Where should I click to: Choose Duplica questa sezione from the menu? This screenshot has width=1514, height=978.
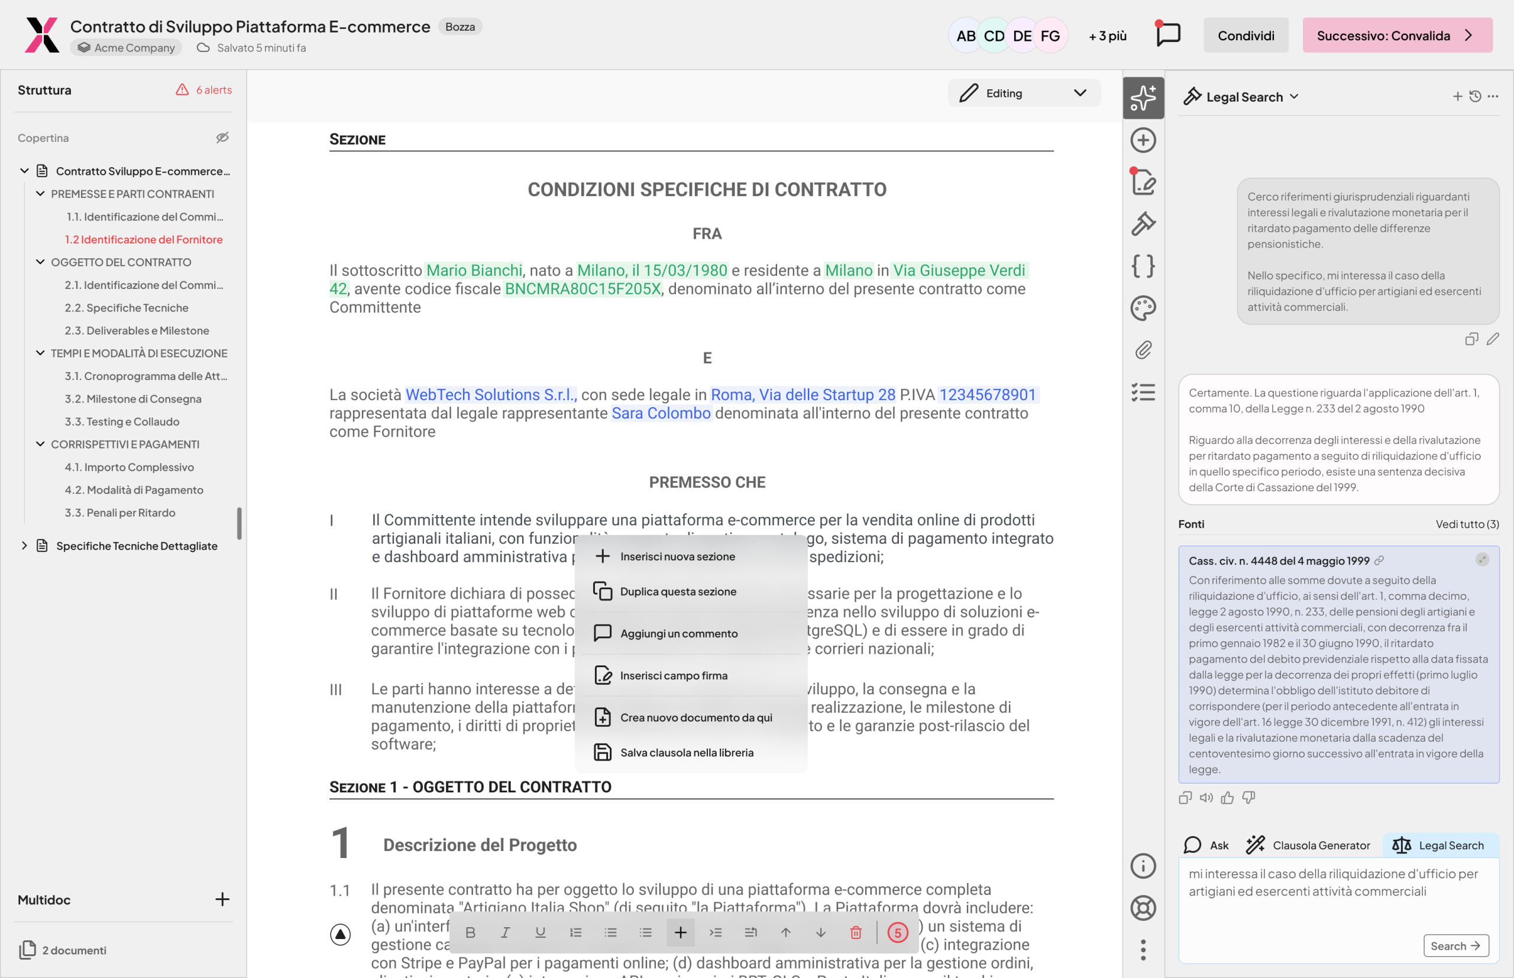click(678, 592)
